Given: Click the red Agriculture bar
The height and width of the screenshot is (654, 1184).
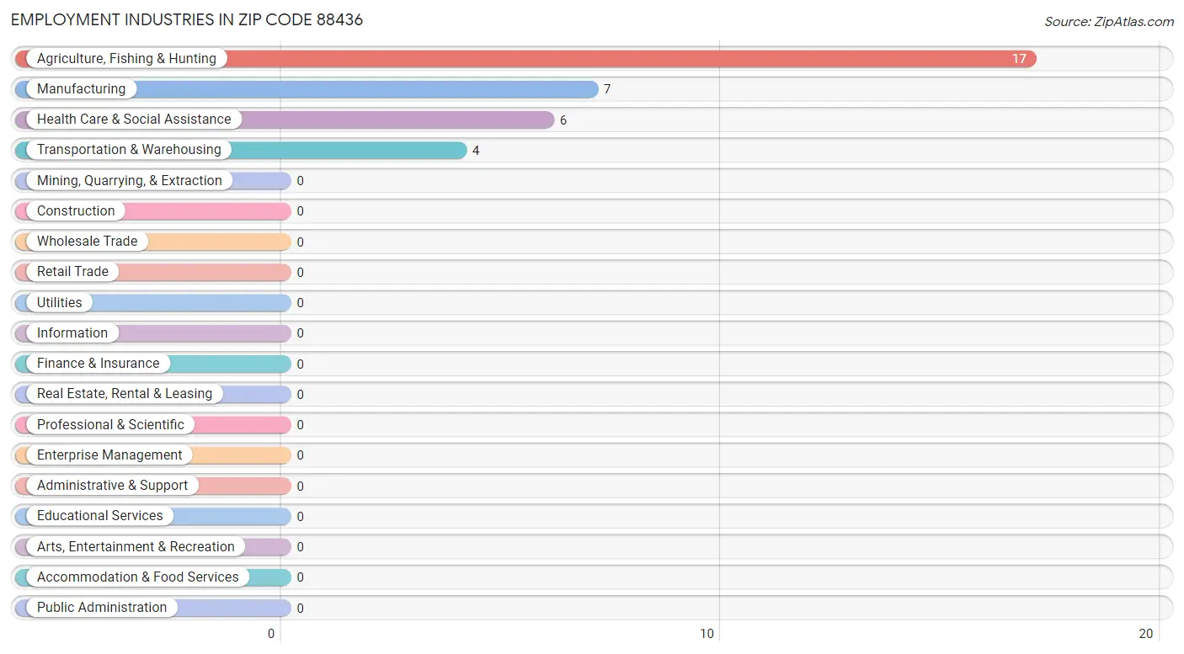Looking at the screenshot, I should point(525,59).
